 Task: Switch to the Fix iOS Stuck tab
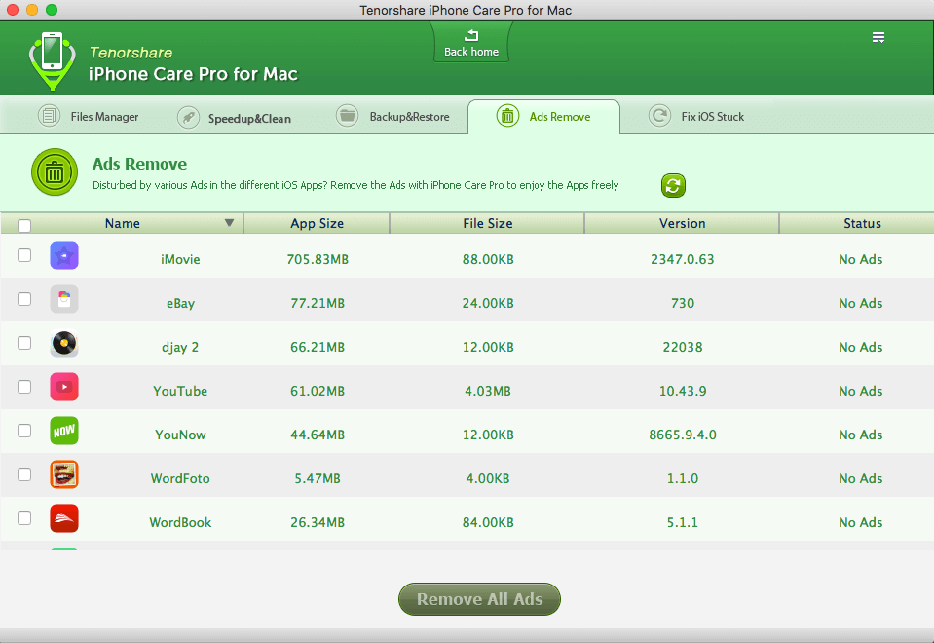pyautogui.click(x=696, y=116)
